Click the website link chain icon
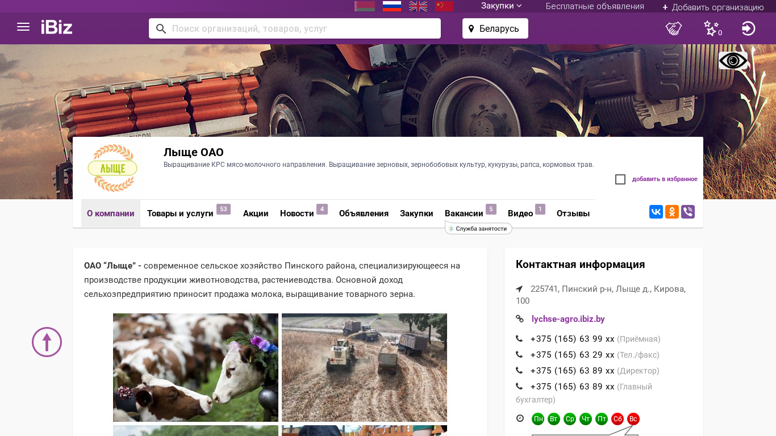 pyautogui.click(x=520, y=319)
